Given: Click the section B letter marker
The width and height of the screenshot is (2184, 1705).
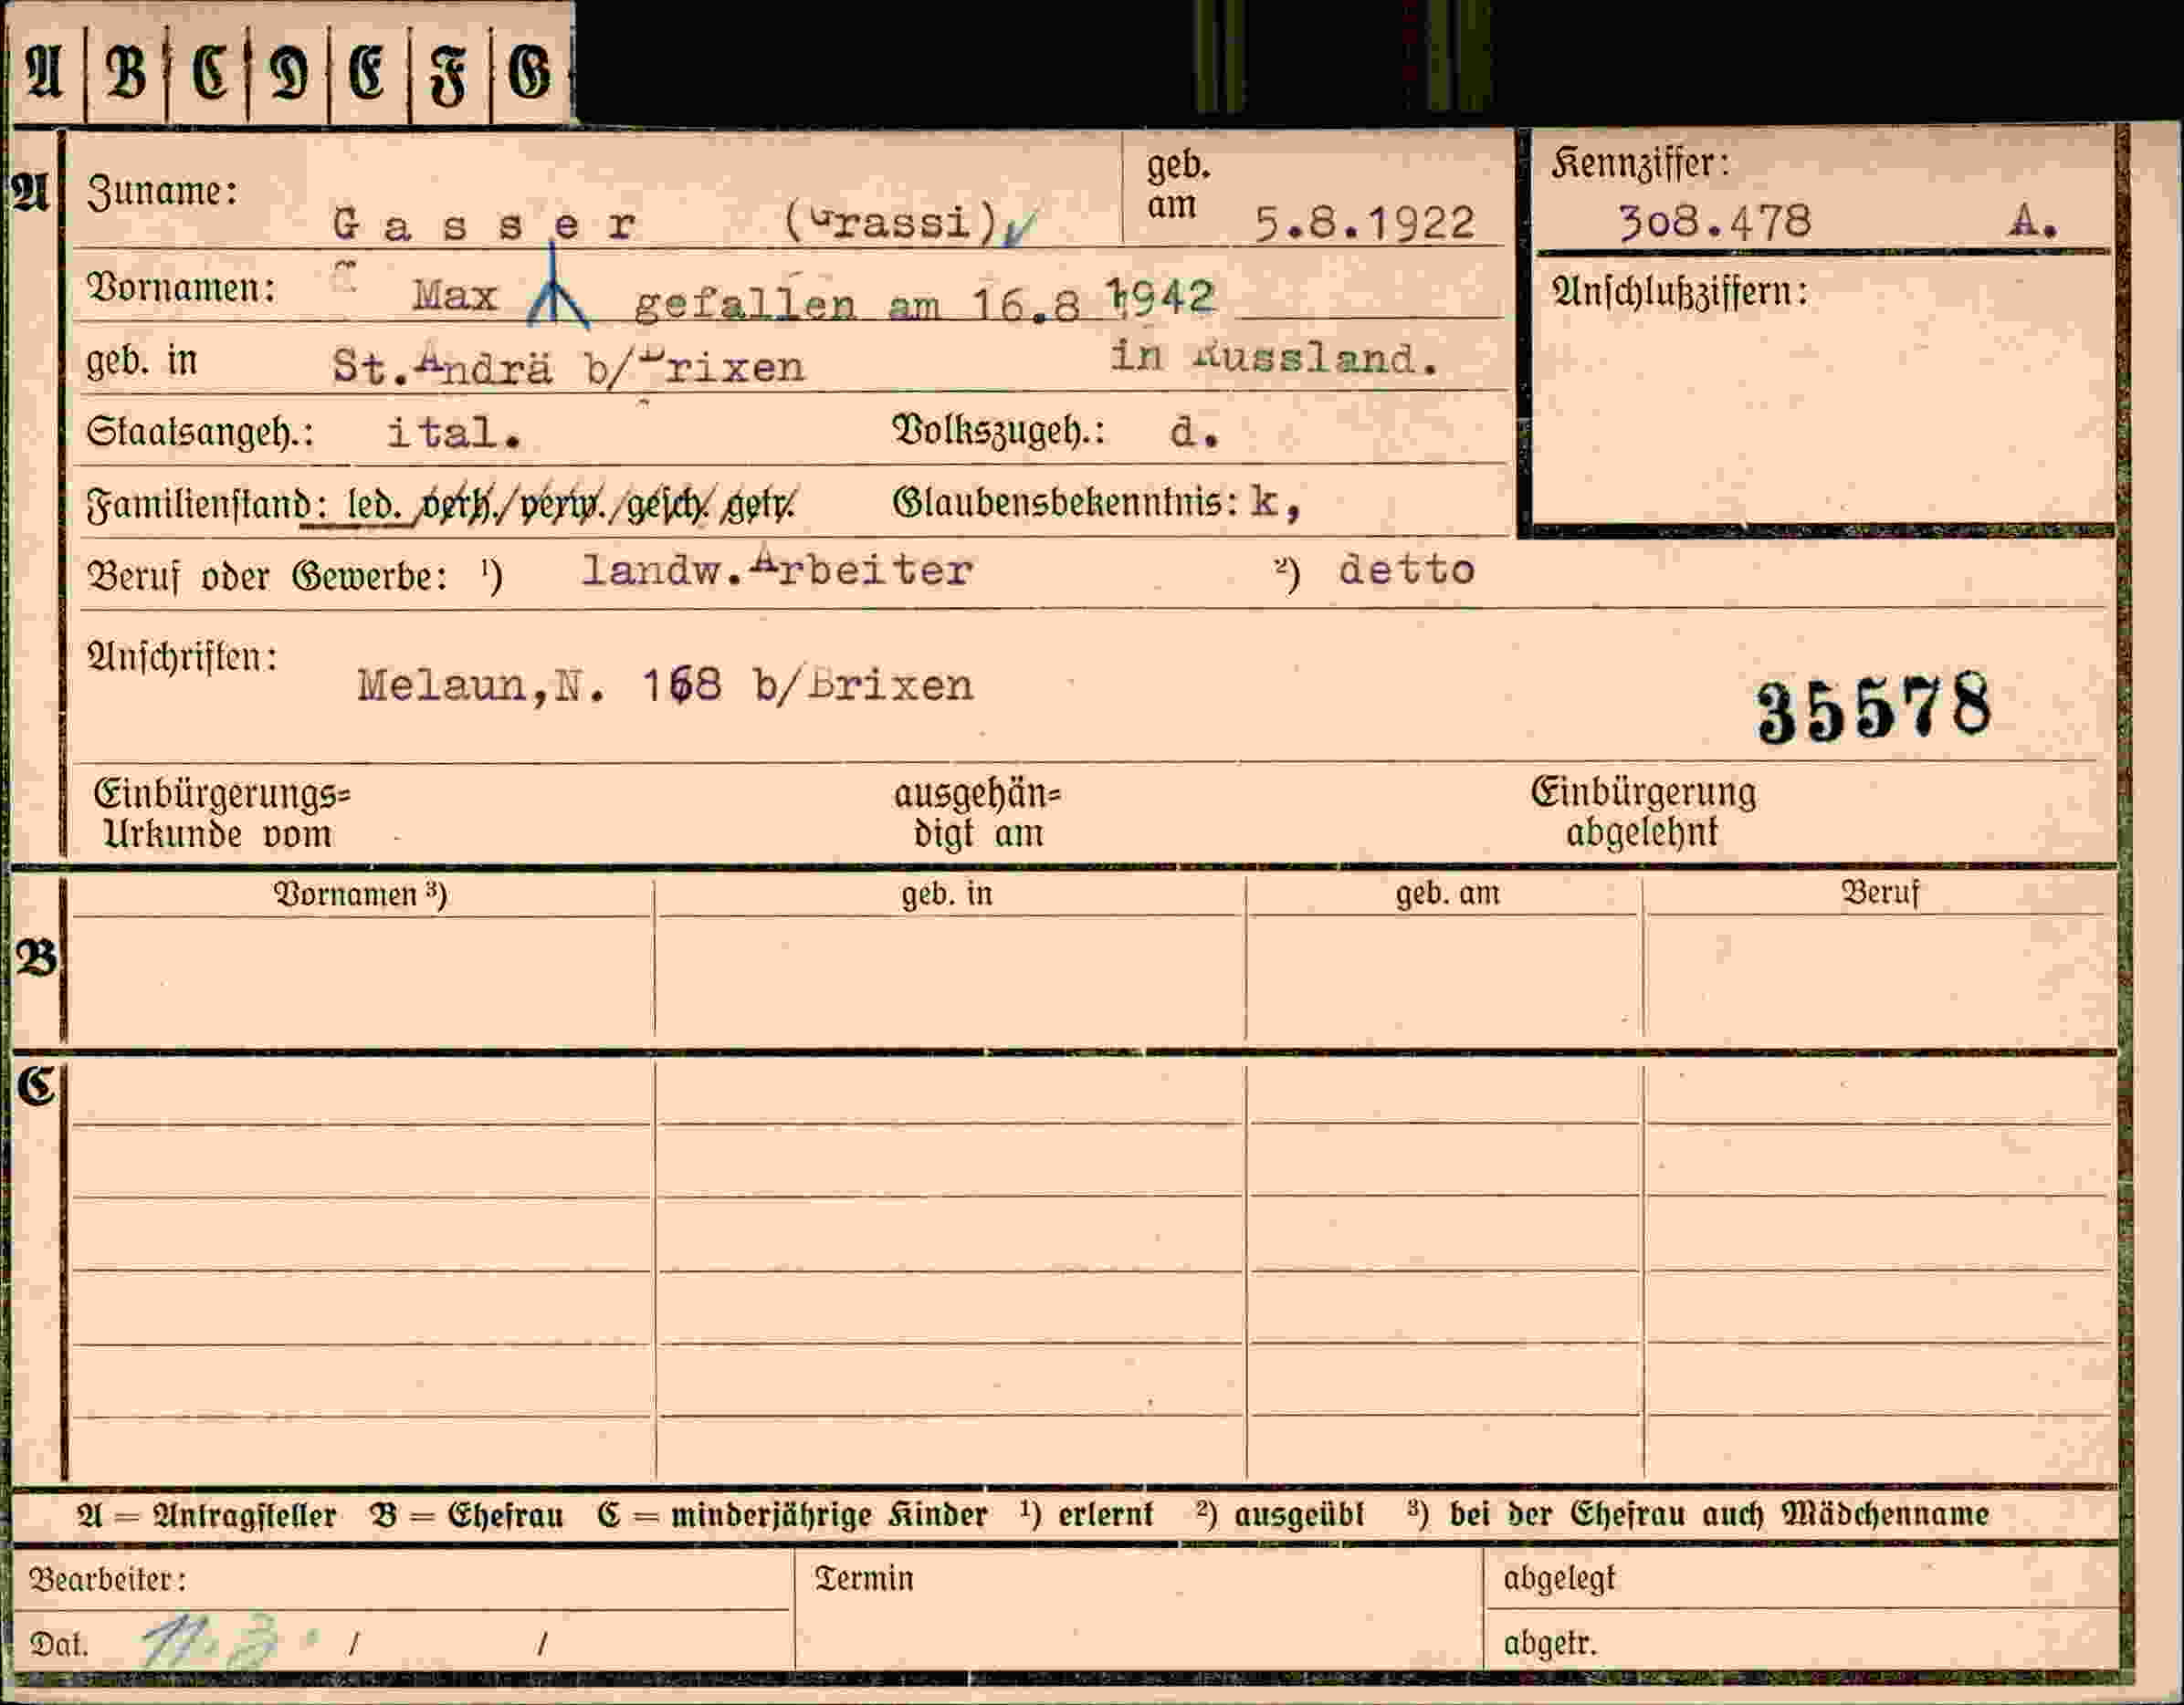Looking at the screenshot, I should tap(37, 958).
